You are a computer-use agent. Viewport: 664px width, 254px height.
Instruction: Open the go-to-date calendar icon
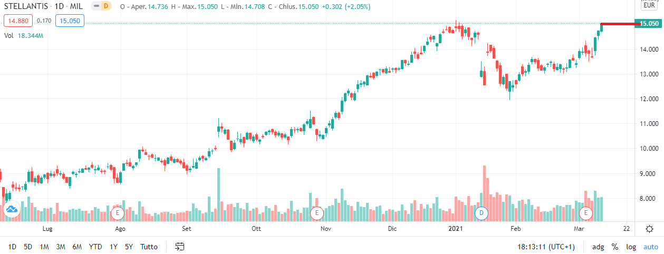click(180, 246)
